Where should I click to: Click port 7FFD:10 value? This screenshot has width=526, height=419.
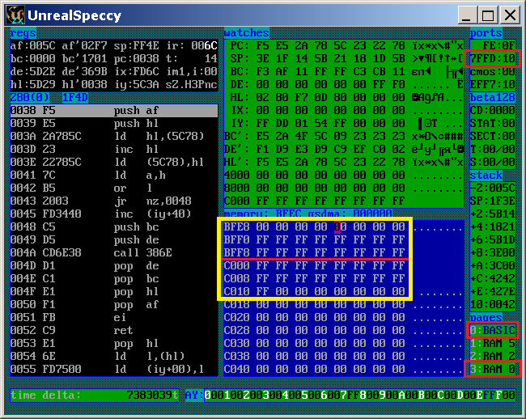[493, 59]
